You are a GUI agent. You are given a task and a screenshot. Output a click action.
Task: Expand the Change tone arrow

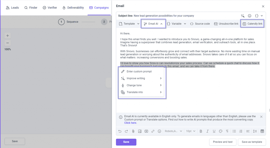161,85
